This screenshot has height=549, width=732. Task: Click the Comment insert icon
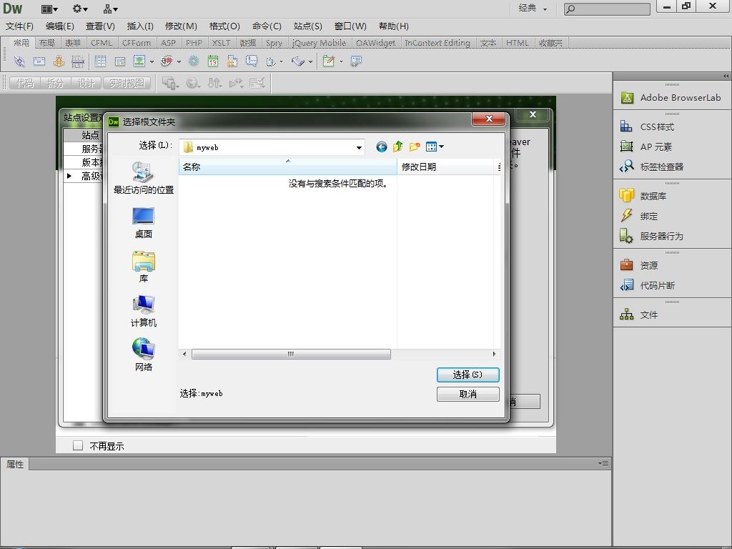pos(252,61)
